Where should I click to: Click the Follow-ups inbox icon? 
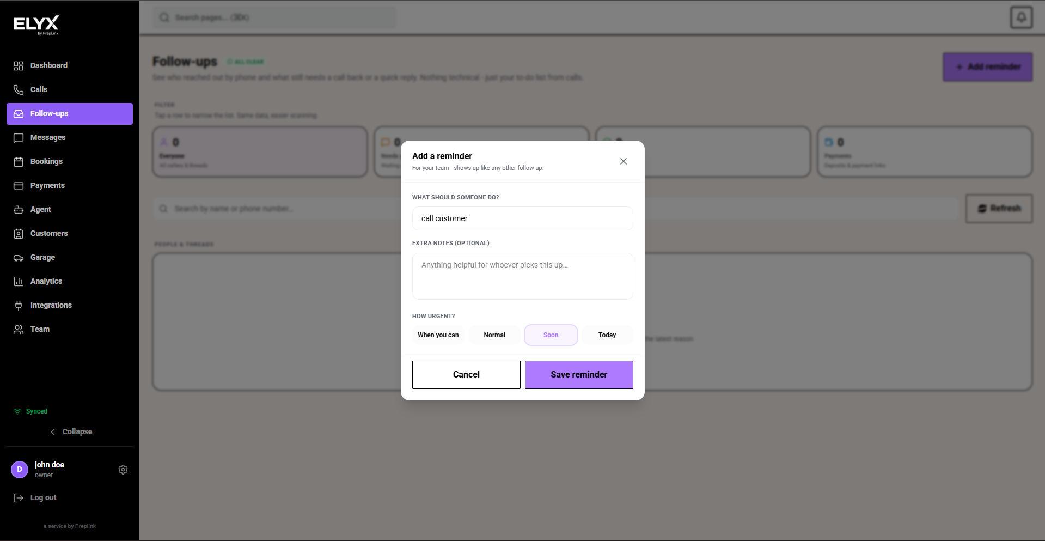point(19,114)
